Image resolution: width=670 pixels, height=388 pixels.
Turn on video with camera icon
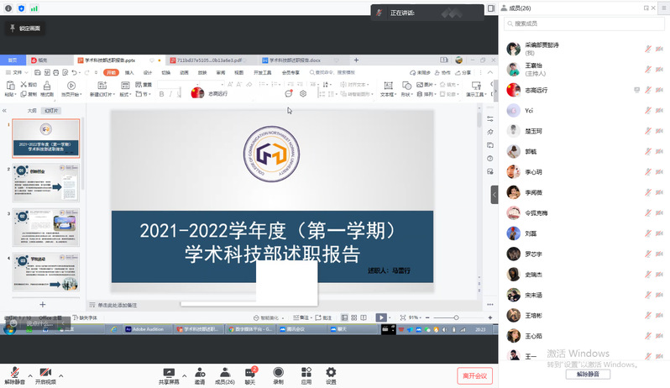point(45,372)
